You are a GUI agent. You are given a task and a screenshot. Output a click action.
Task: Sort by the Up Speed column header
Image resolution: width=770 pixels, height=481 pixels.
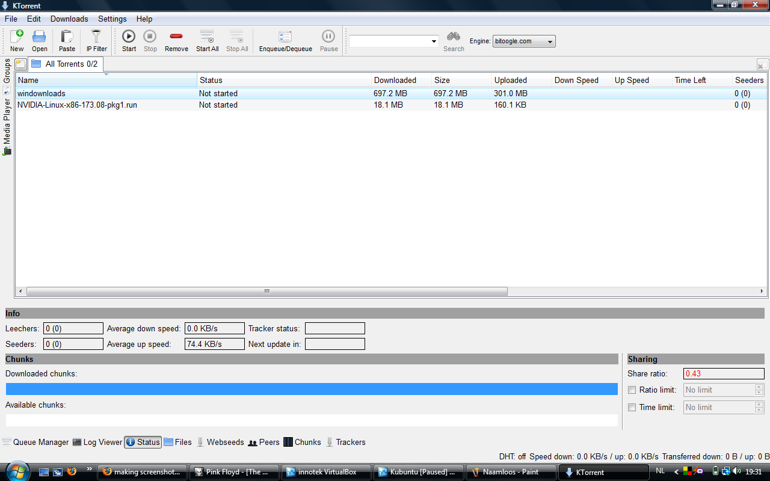coord(642,80)
